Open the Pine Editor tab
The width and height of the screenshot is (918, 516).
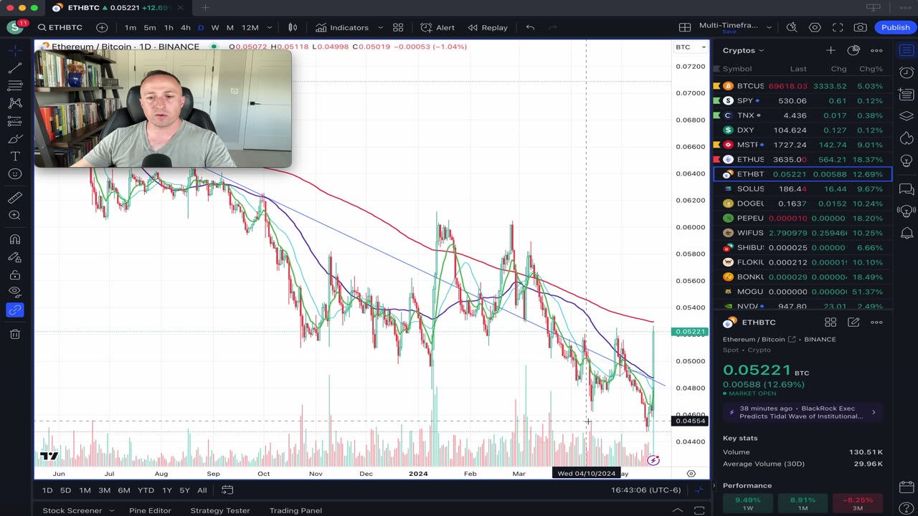click(150, 510)
